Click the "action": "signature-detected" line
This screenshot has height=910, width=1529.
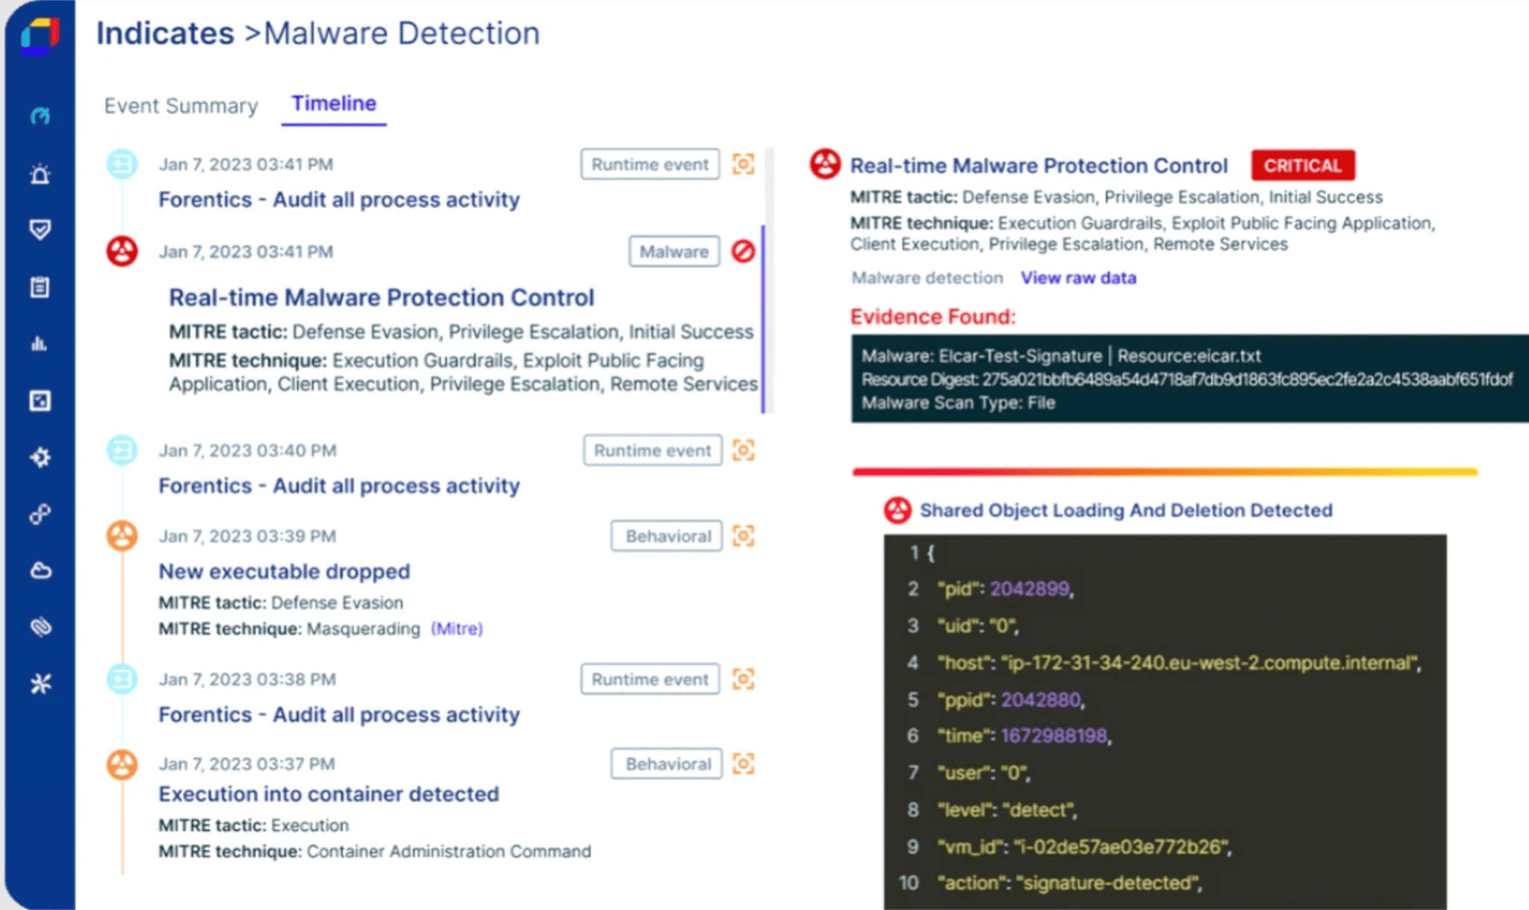coord(1069,884)
